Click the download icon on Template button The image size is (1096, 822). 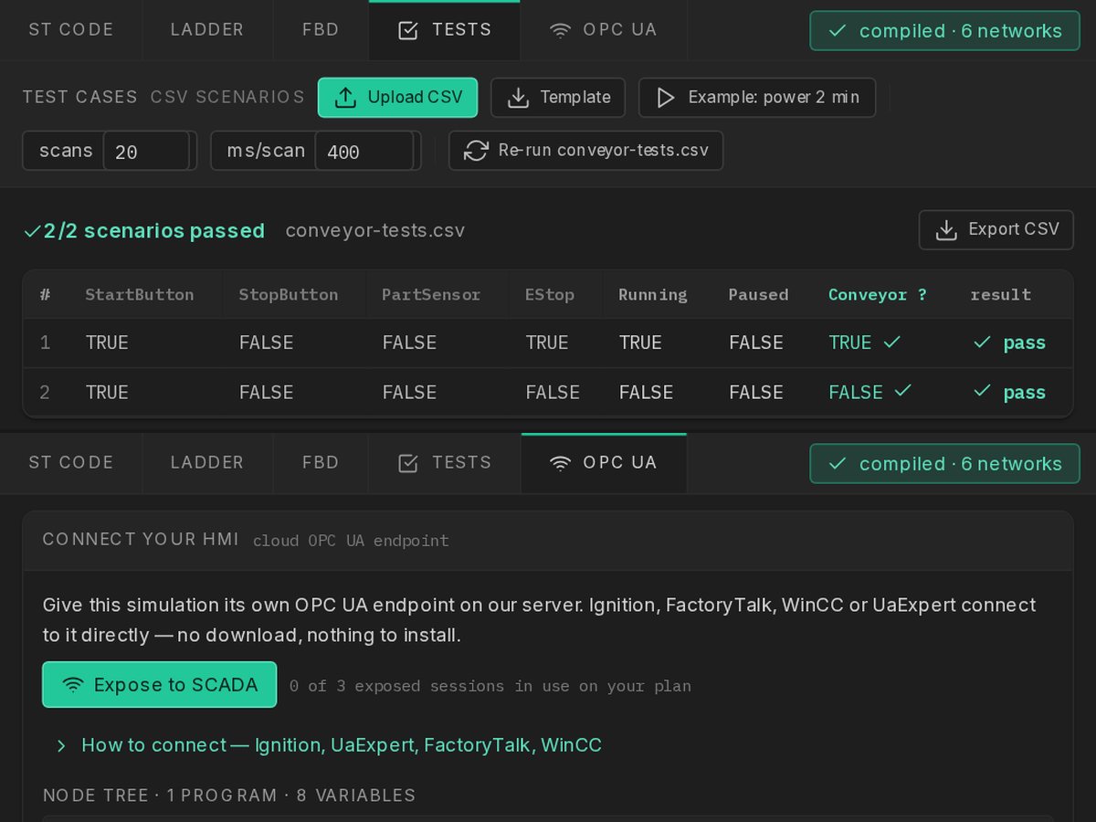click(518, 98)
